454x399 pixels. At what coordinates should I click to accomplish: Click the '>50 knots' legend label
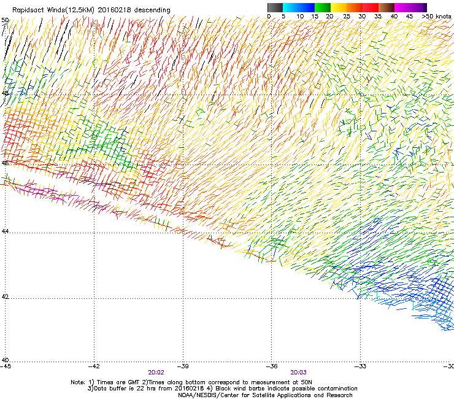[436, 16]
